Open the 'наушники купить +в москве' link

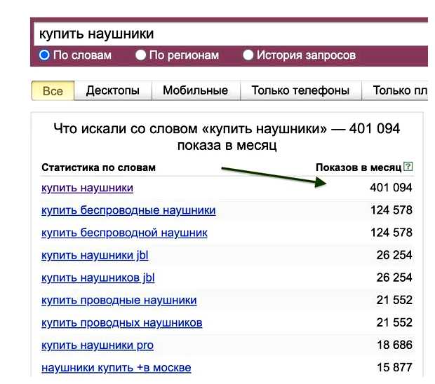coord(116,368)
